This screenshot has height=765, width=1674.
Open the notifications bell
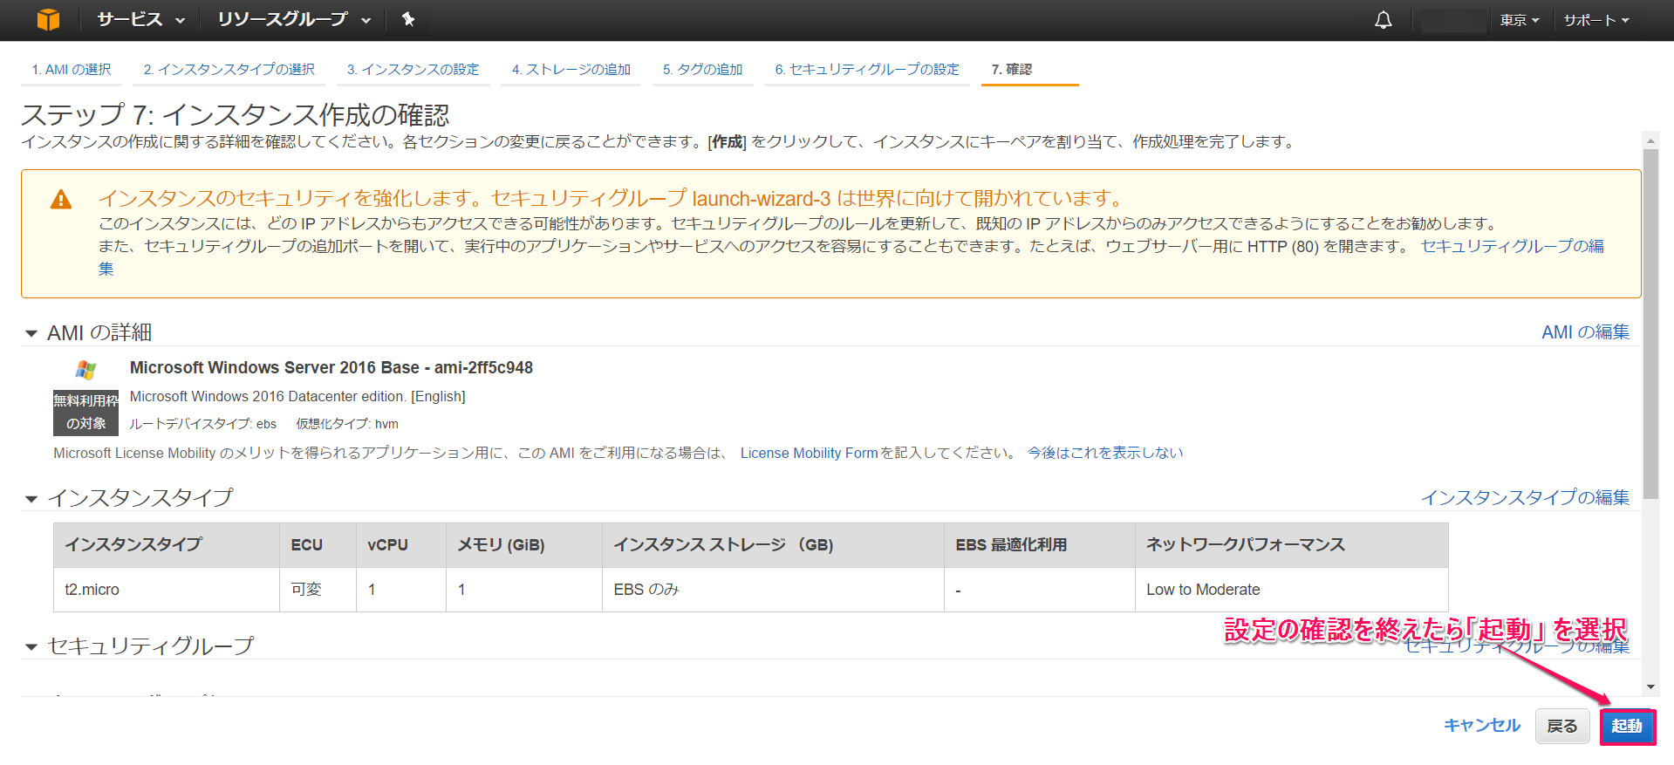pos(1383,20)
